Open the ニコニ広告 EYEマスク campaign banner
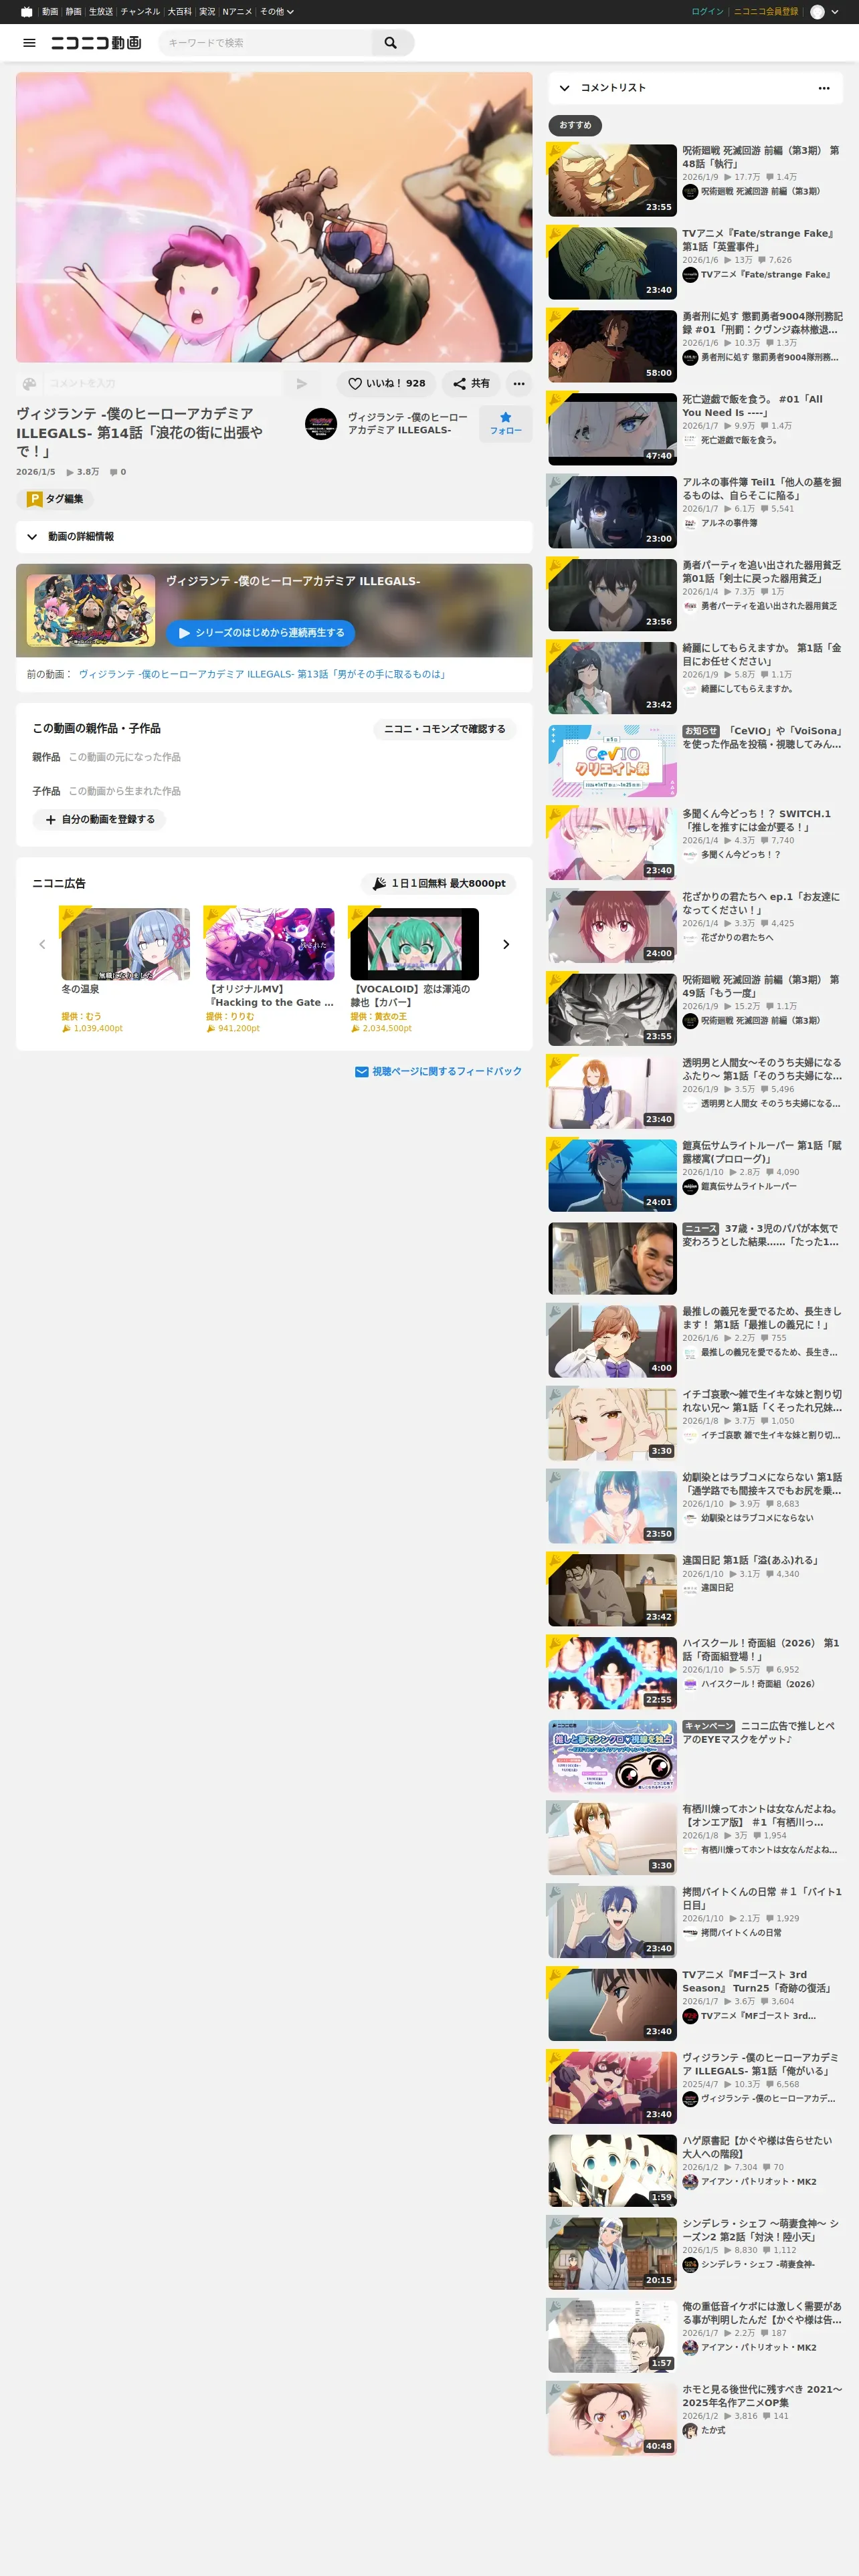The width and height of the screenshot is (859, 2576). click(612, 1756)
